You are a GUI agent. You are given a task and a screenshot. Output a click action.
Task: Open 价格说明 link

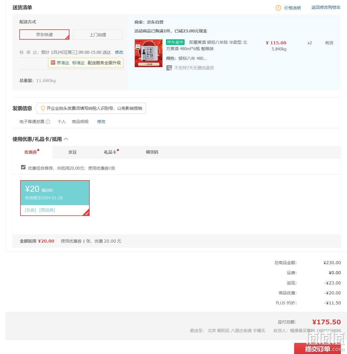292,8
